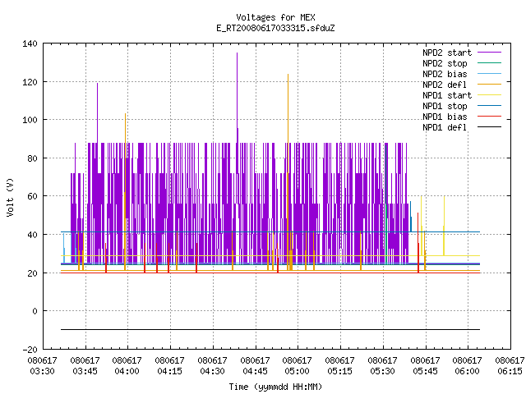Image resolution: width=526 pixels, height=394 pixels.
Task: Click the purple NPD2 start legend line
Action: (x=489, y=53)
